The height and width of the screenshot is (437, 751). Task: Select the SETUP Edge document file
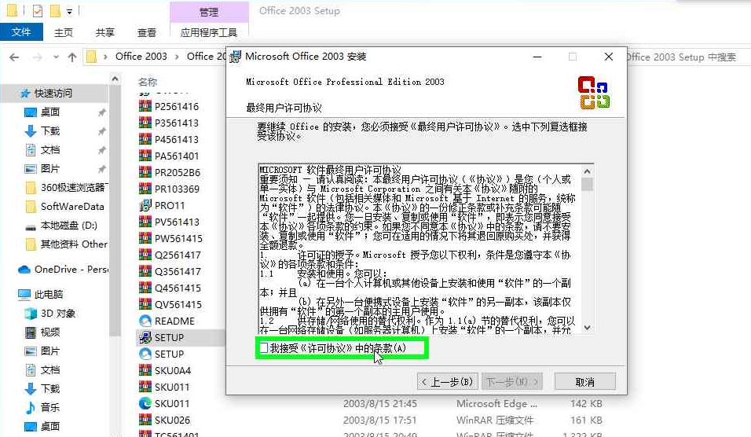click(x=169, y=354)
